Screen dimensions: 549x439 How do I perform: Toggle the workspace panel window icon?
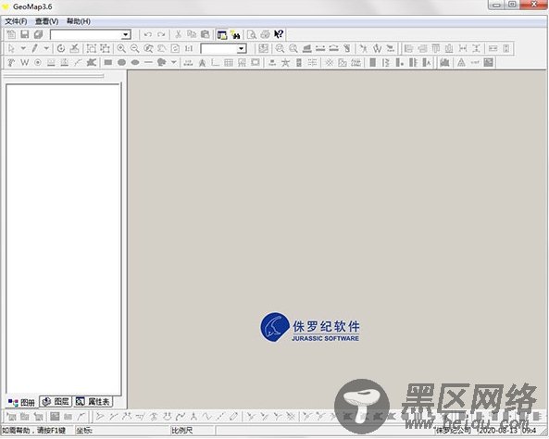click(221, 34)
